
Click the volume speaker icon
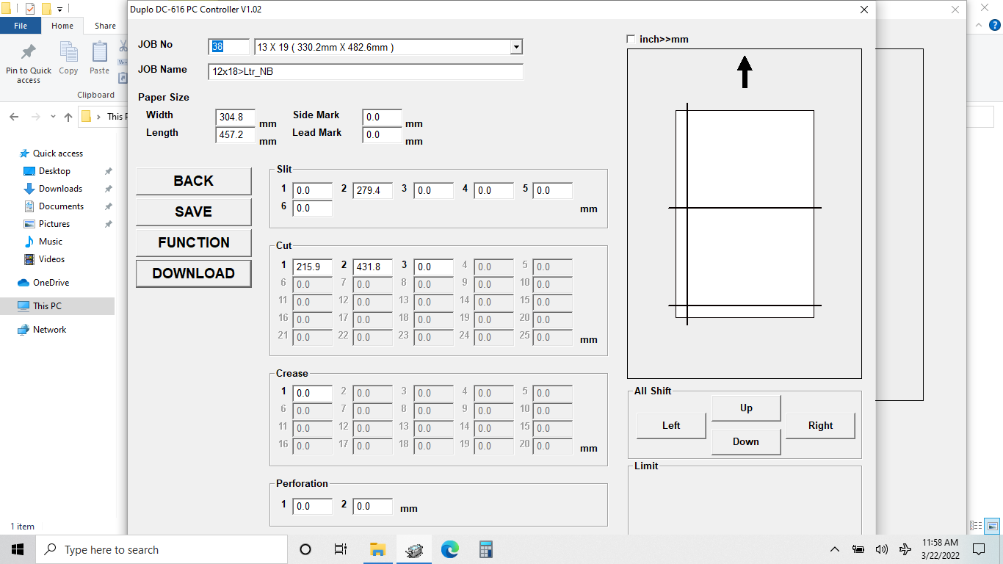[882, 549]
